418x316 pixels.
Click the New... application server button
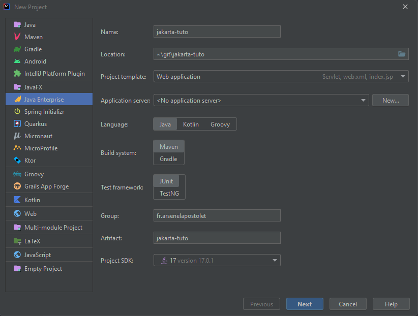pos(390,101)
